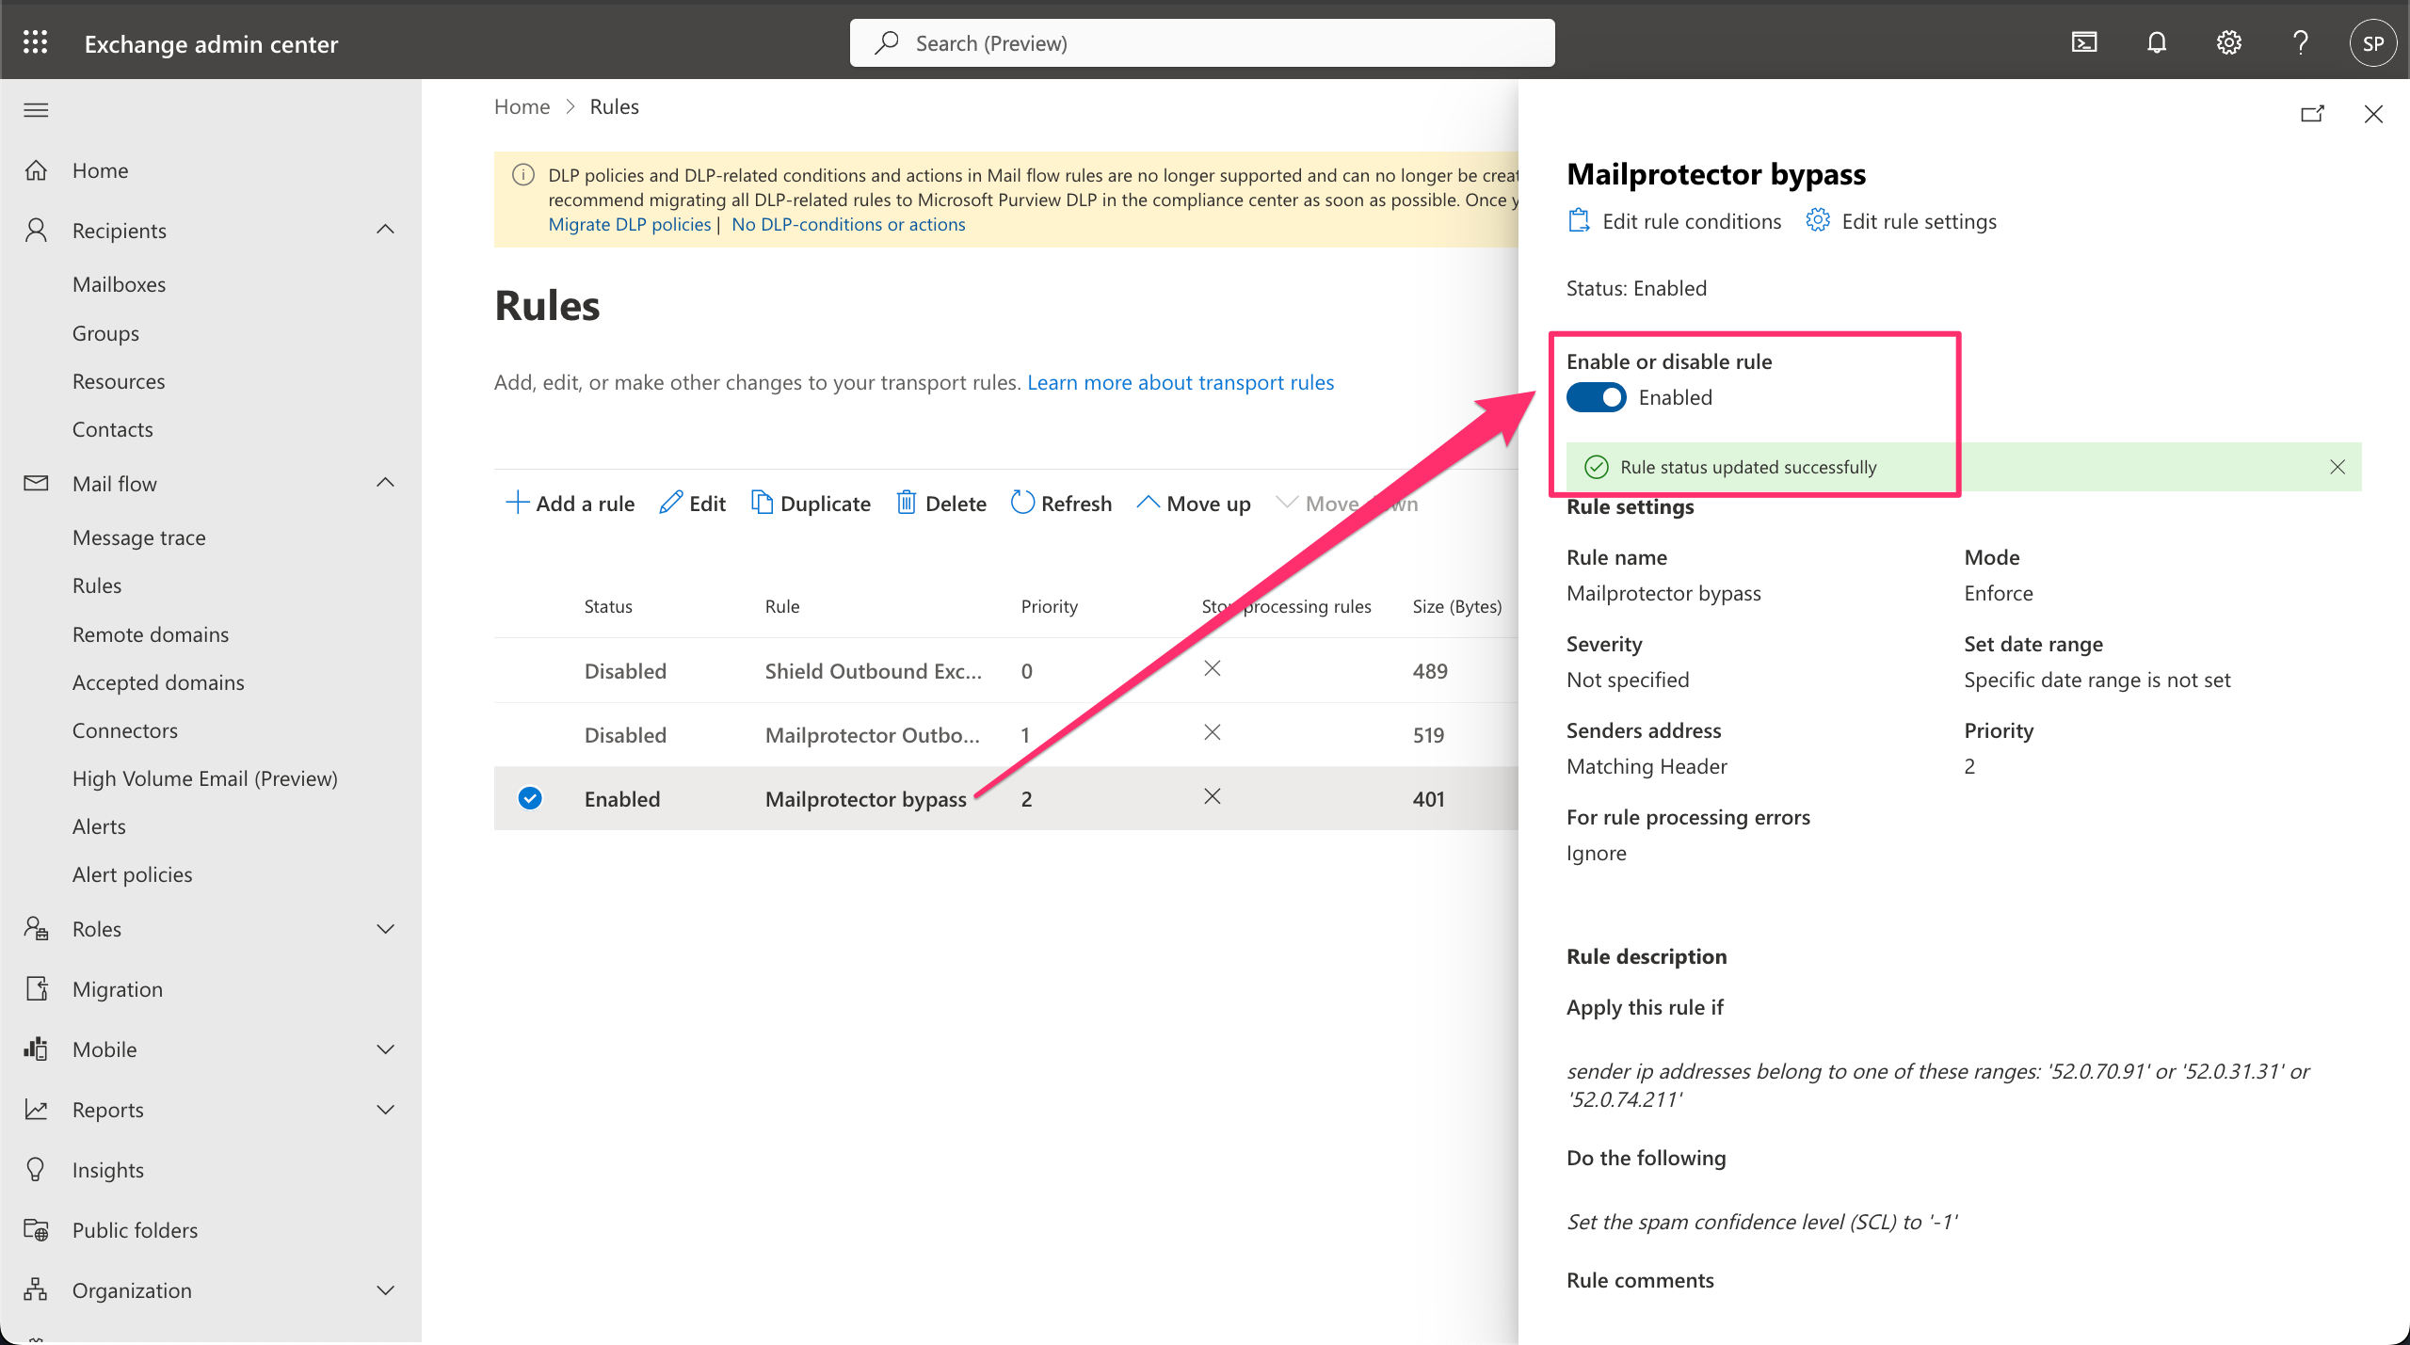Screen dimensions: 2410x1345
Task: Click the Reports chart icon
Action: pos(36,1110)
